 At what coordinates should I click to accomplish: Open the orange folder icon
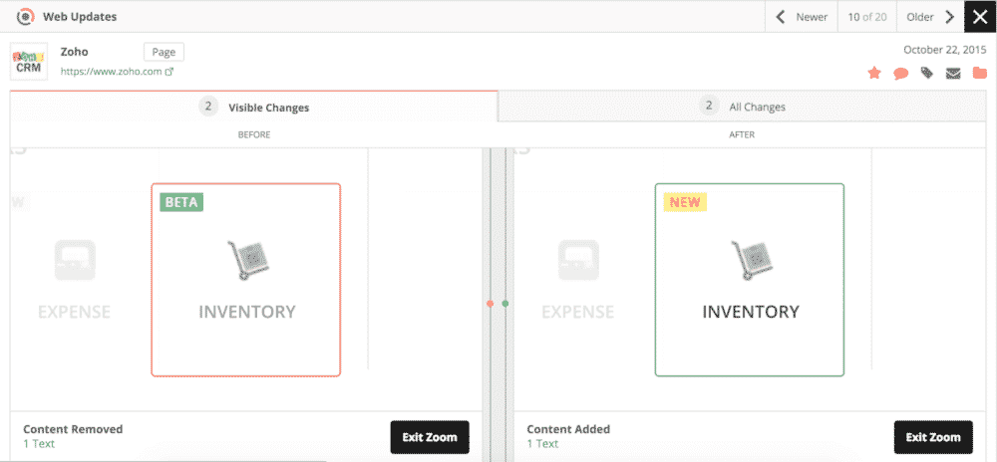[x=980, y=73]
